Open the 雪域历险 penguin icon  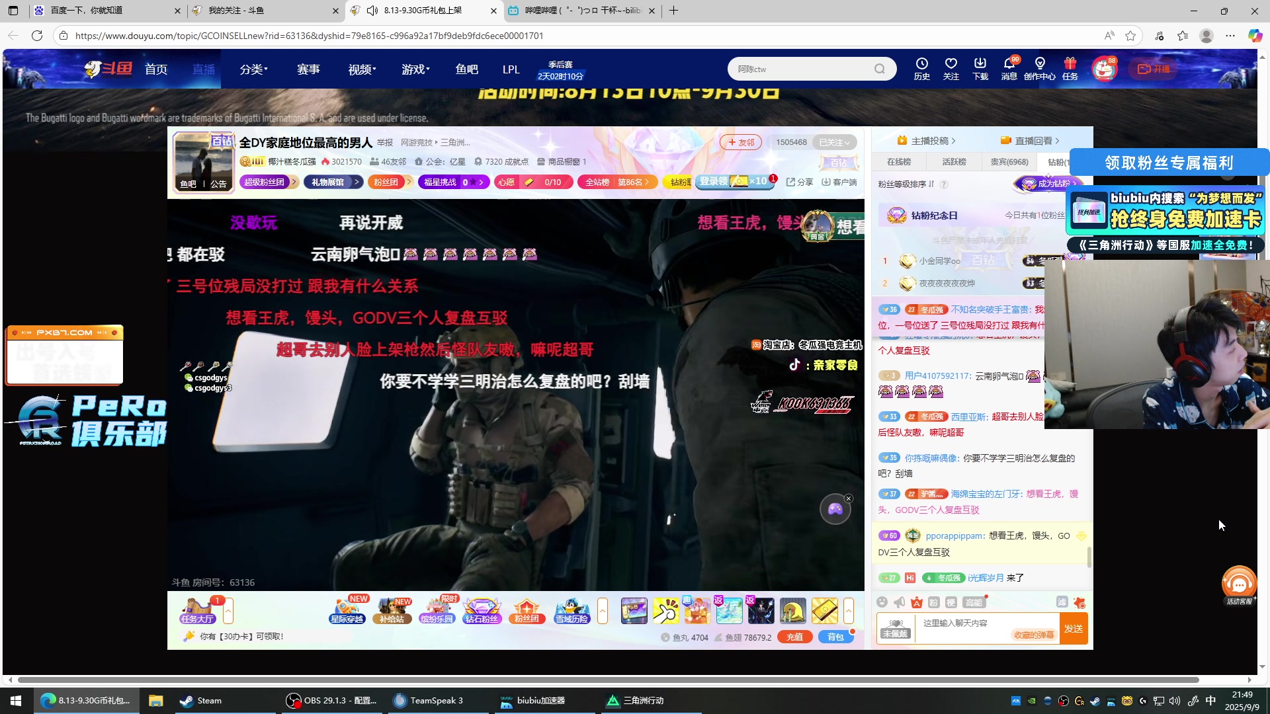click(x=572, y=610)
